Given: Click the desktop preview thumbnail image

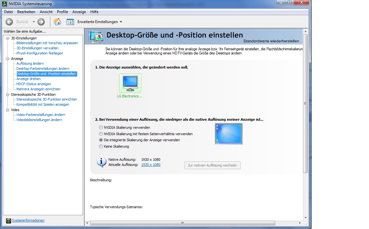Looking at the screenshot, I should tap(228, 134).
